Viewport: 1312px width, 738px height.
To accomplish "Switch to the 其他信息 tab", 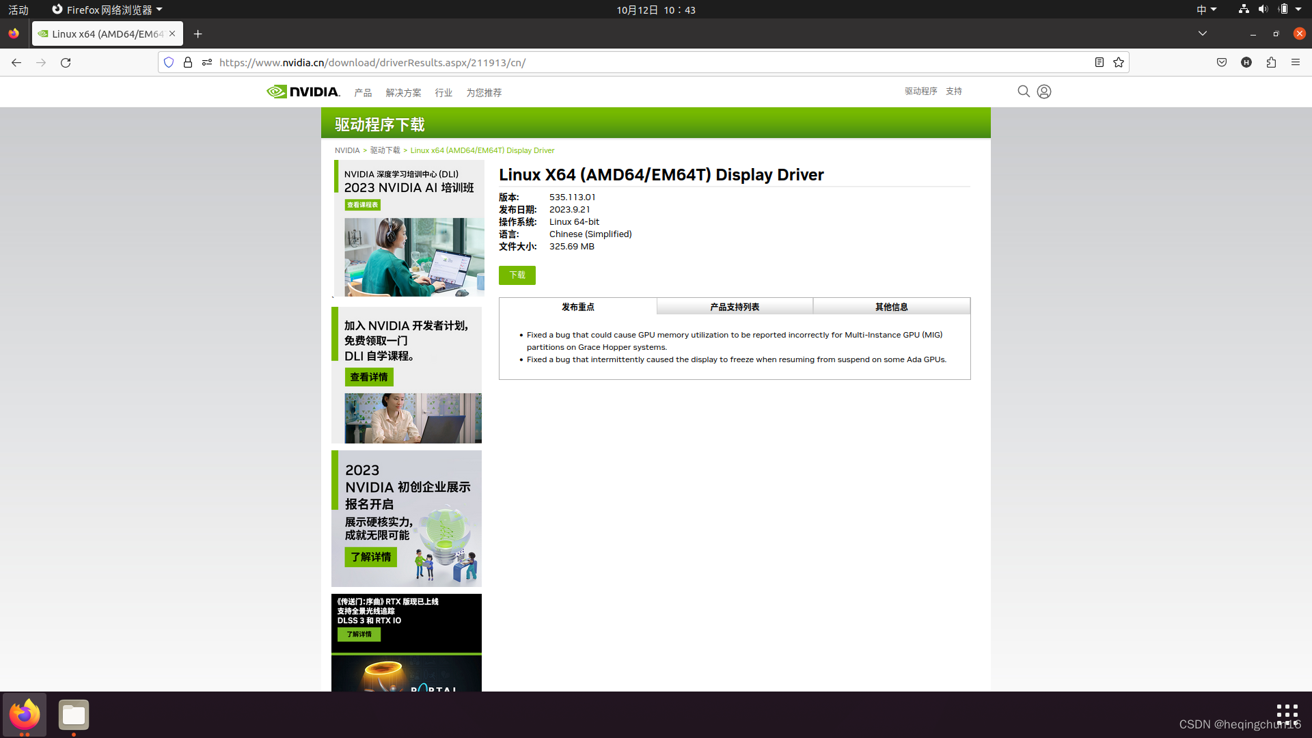I will tap(891, 307).
